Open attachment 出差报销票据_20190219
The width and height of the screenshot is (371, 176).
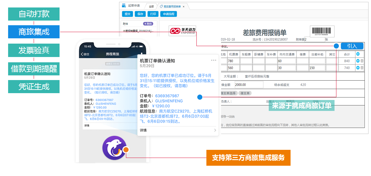[139, 31]
